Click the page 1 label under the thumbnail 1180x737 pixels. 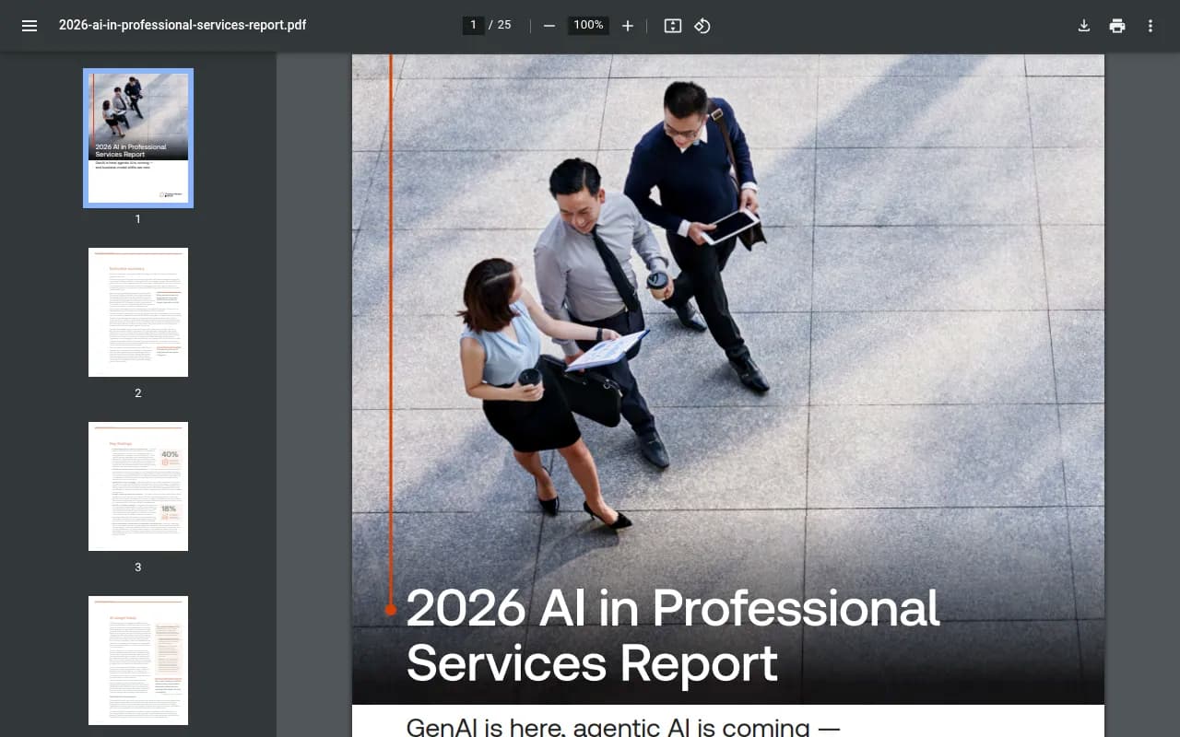137,219
